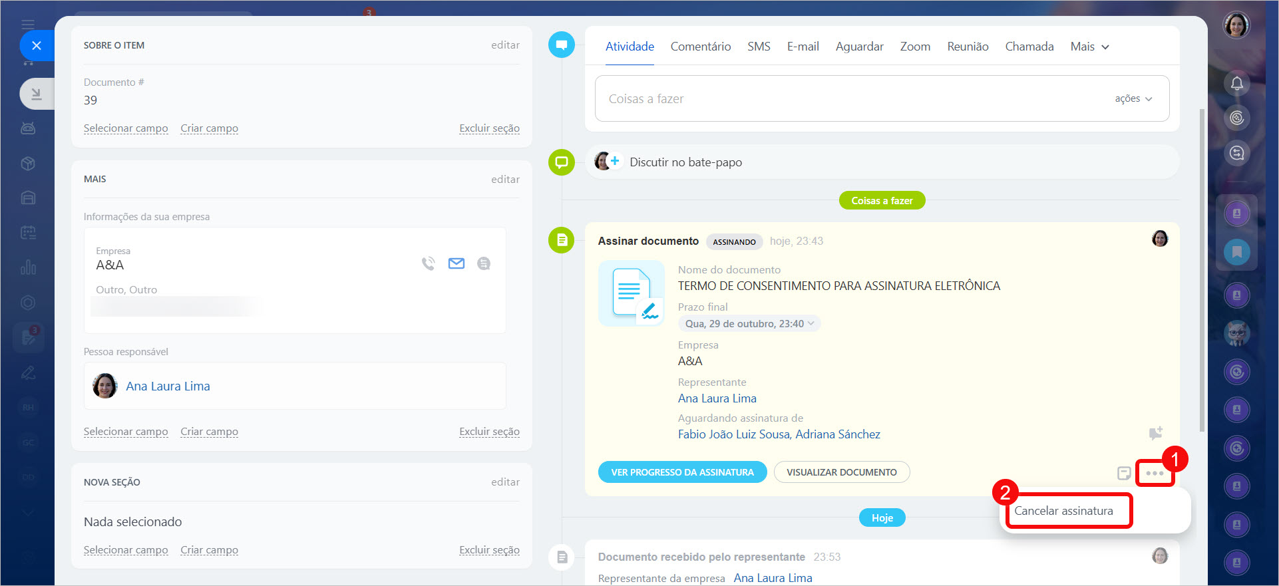Click the email envelope icon for A&A
Screen dimensions: 1279x586
click(457, 263)
